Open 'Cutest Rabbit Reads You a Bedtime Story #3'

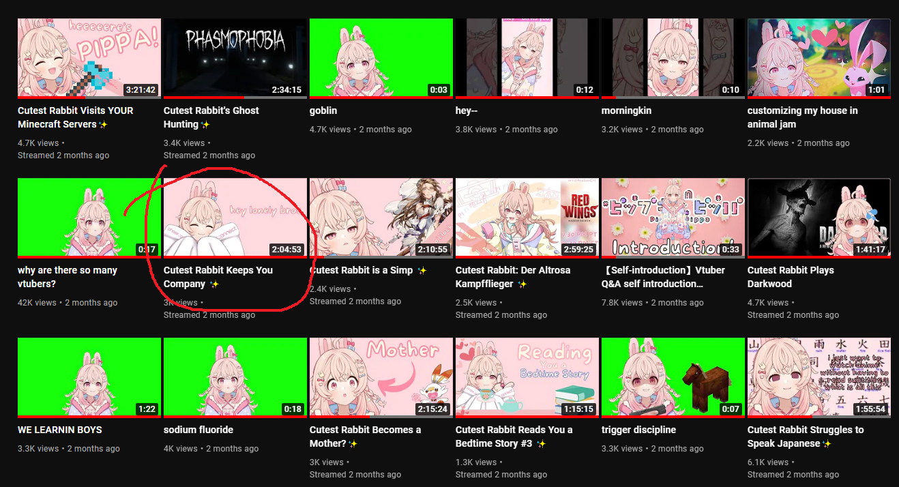click(514, 437)
